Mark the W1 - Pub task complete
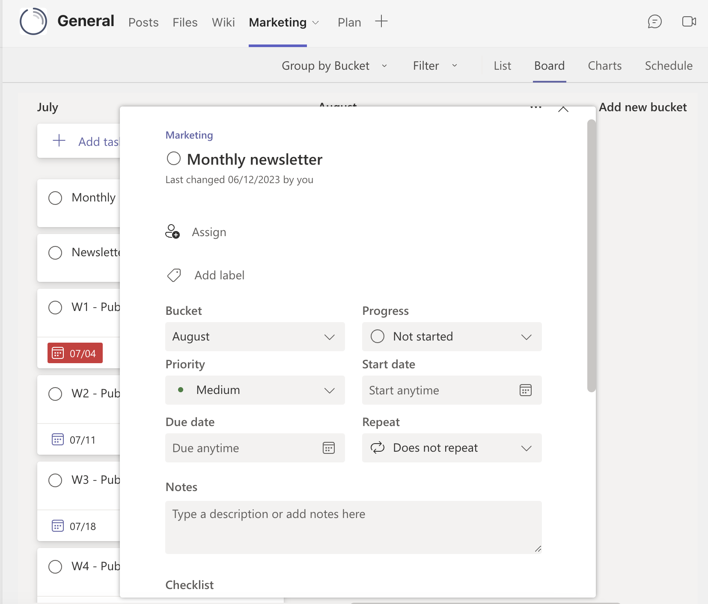Screen dimensions: 708x604 tap(55, 307)
